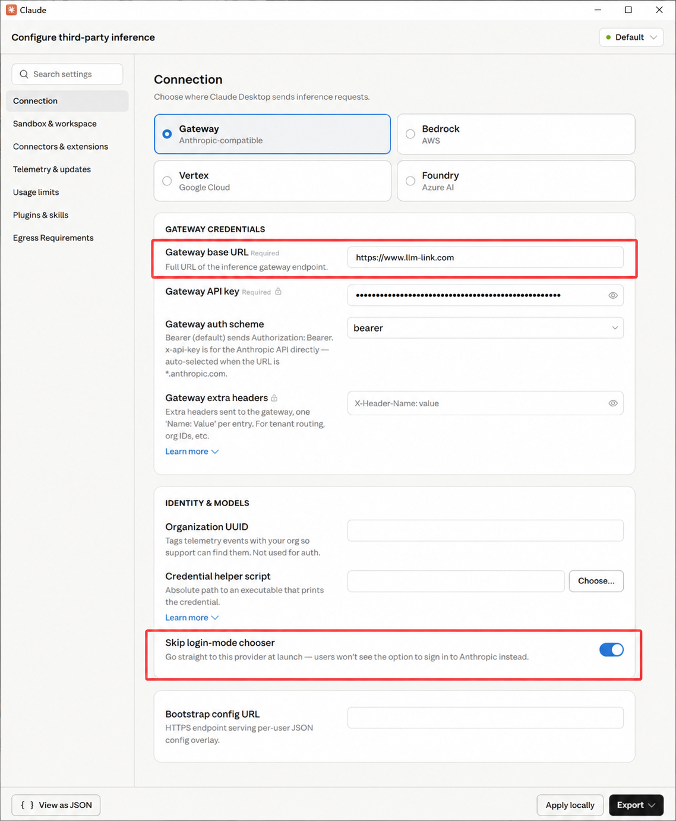The height and width of the screenshot is (821, 676).
Task: Open the Gateway auth scheme bearer dropdown
Action: pos(485,328)
